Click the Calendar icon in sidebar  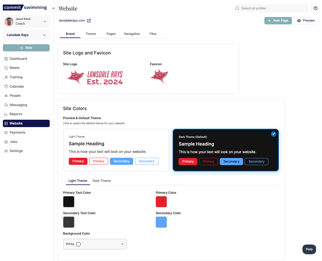point(6,87)
